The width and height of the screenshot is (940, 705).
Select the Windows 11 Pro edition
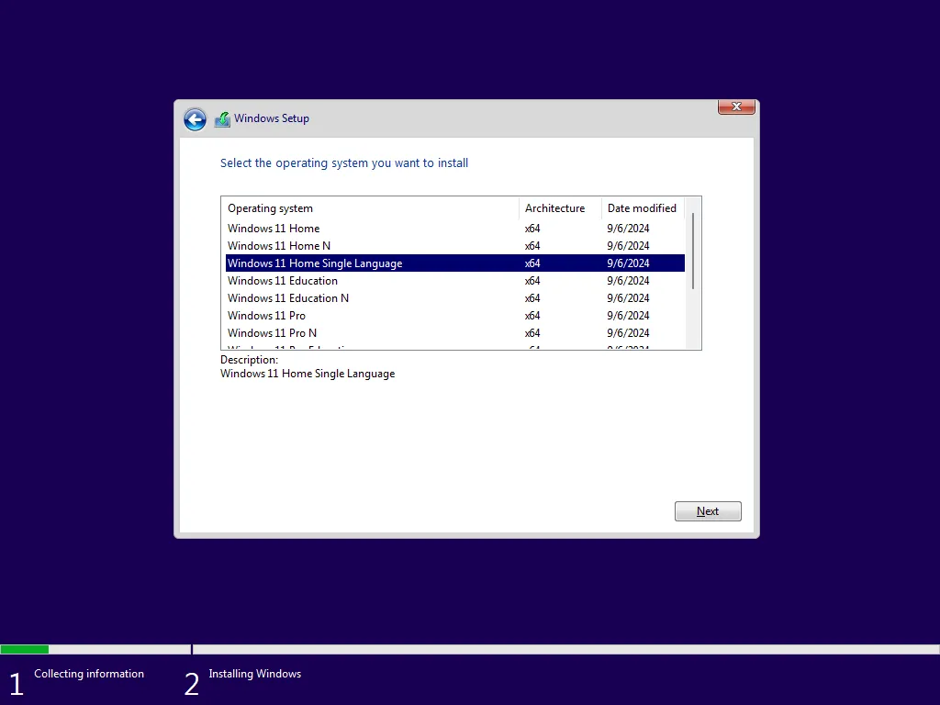coord(266,315)
